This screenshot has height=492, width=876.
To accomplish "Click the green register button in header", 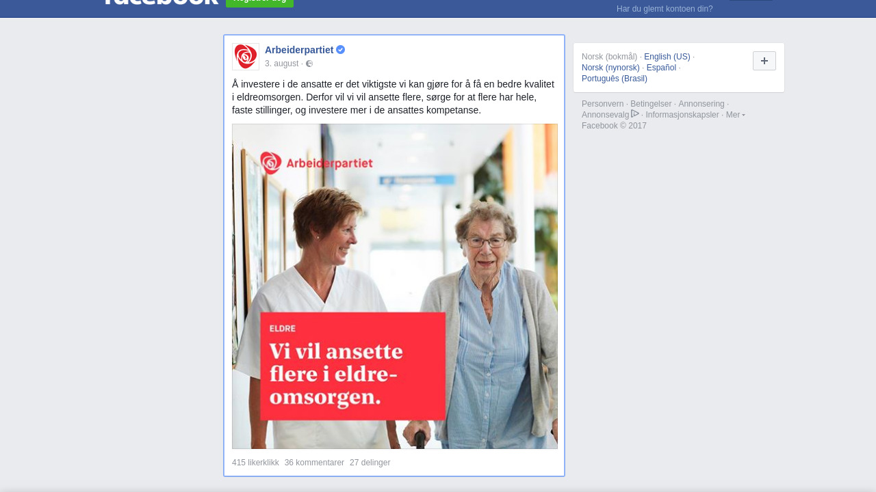I will (x=259, y=2).
